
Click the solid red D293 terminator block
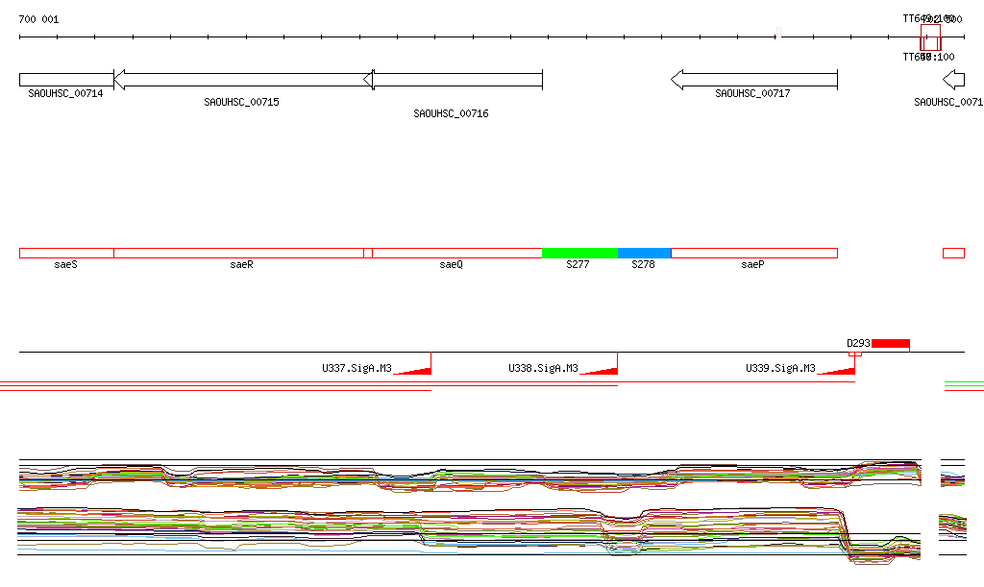tap(891, 343)
